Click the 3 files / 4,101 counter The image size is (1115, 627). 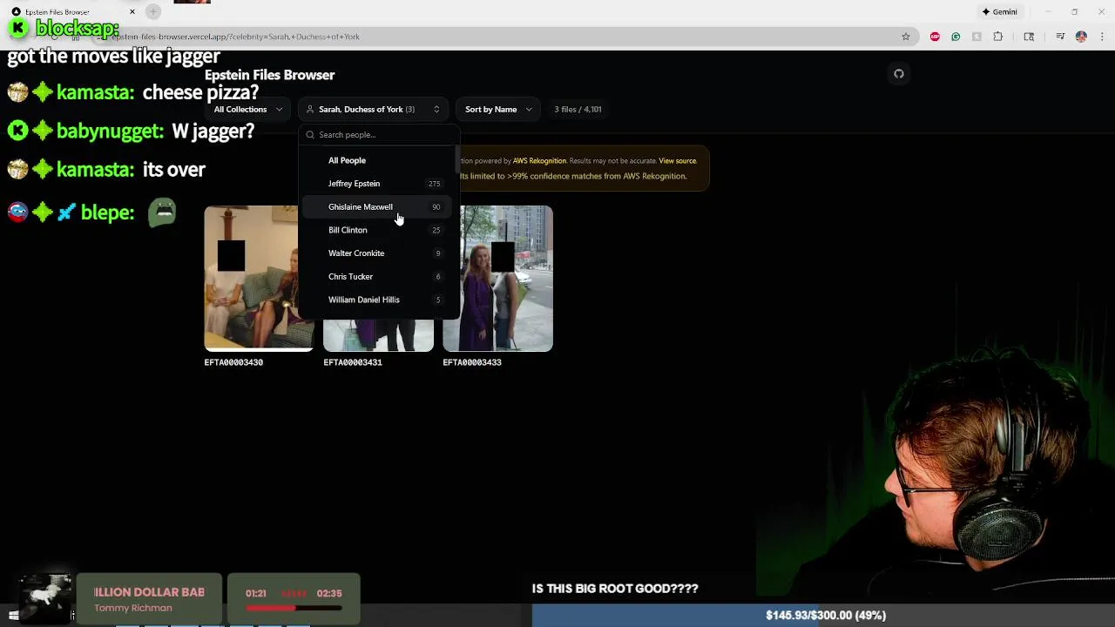click(578, 110)
